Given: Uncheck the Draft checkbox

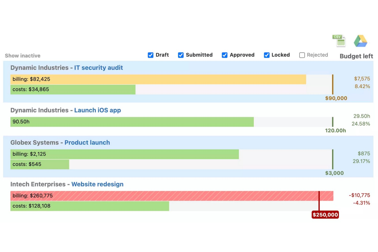Looking at the screenshot, I should click(151, 55).
